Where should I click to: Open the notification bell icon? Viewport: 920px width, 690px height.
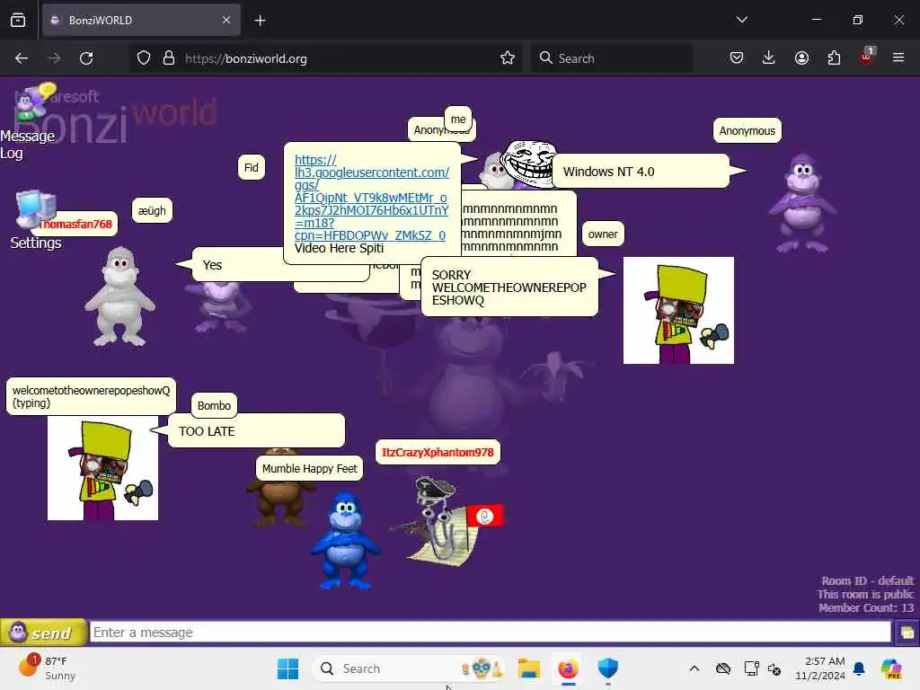pyautogui.click(x=859, y=668)
